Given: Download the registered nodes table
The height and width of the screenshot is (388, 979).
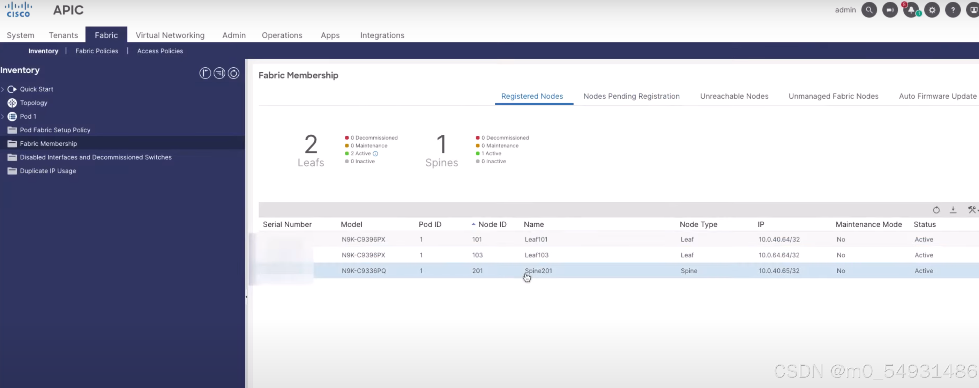Looking at the screenshot, I should pos(953,210).
